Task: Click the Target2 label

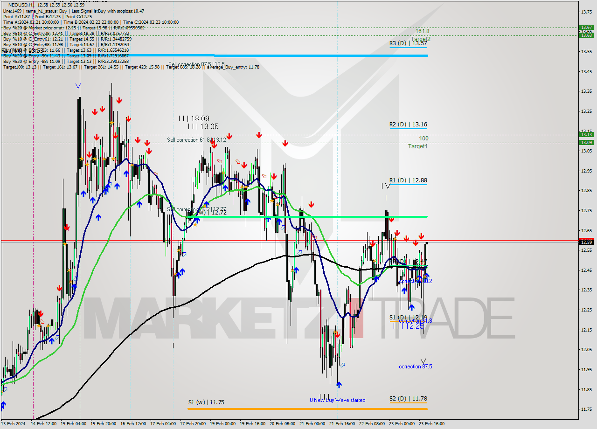Action: coord(421,39)
